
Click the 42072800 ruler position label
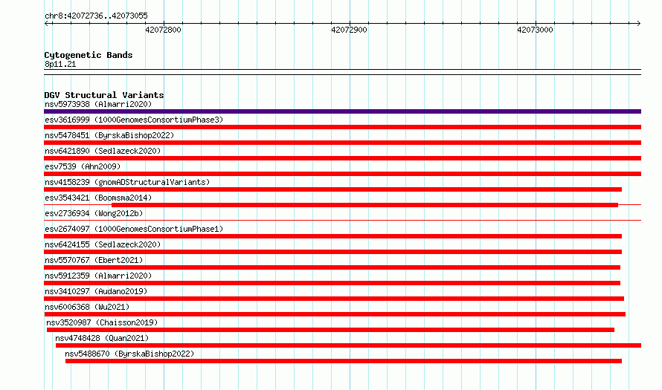[163, 30]
